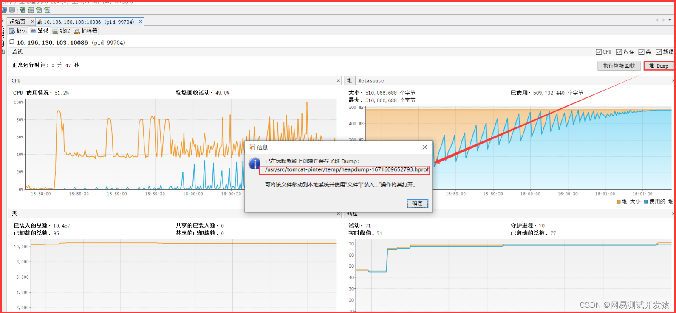The height and width of the screenshot is (313, 676).
Task: Switch to the 概述 overview tab
Action: point(17,31)
